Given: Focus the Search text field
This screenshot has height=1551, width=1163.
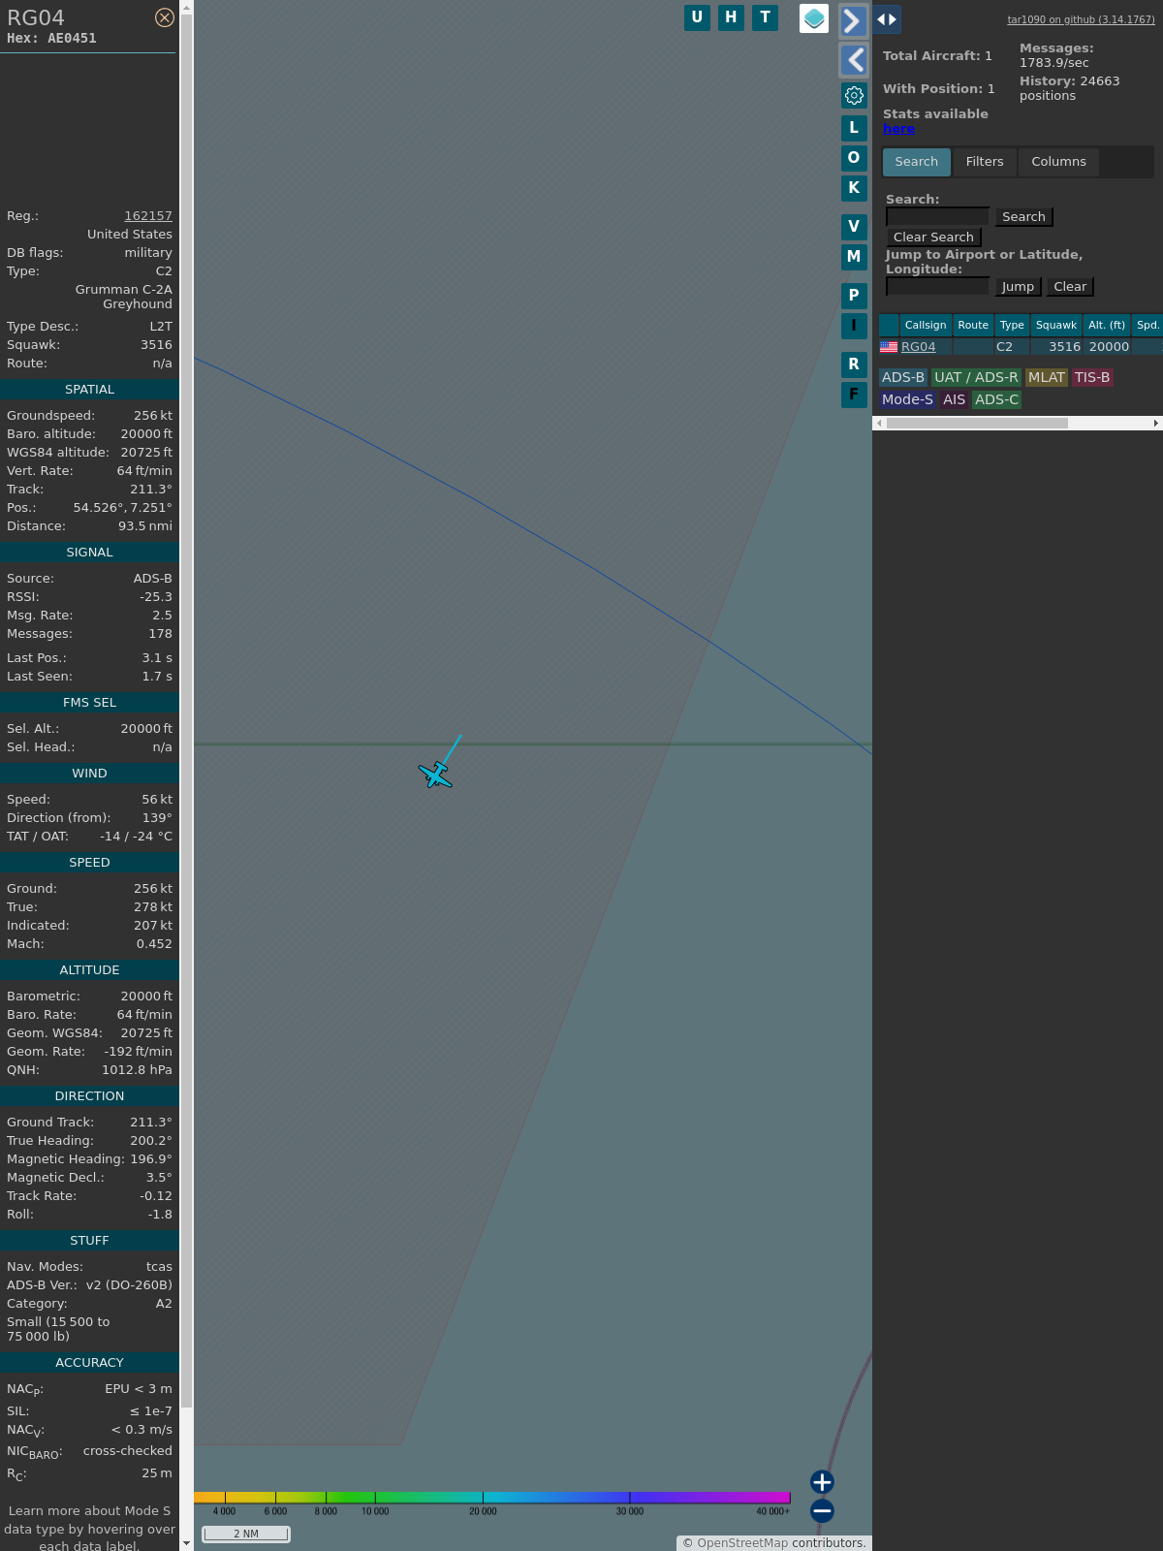Looking at the screenshot, I should click(x=938, y=217).
